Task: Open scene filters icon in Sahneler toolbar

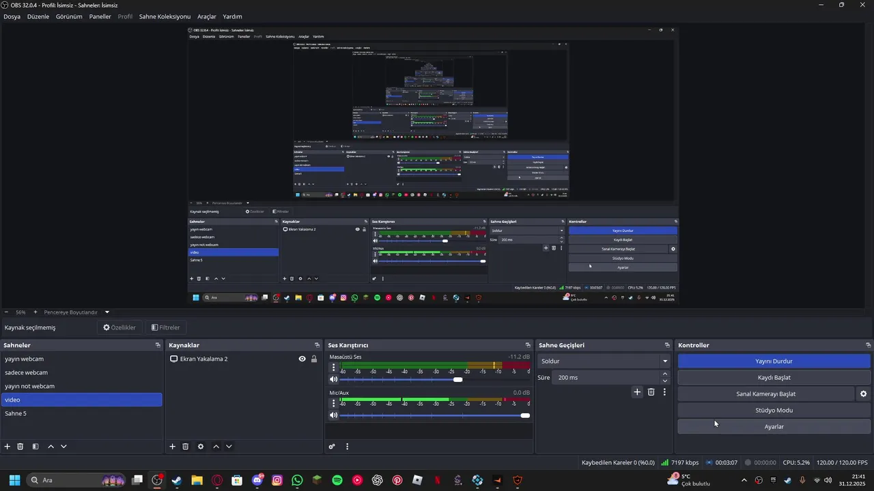Action: point(36,446)
